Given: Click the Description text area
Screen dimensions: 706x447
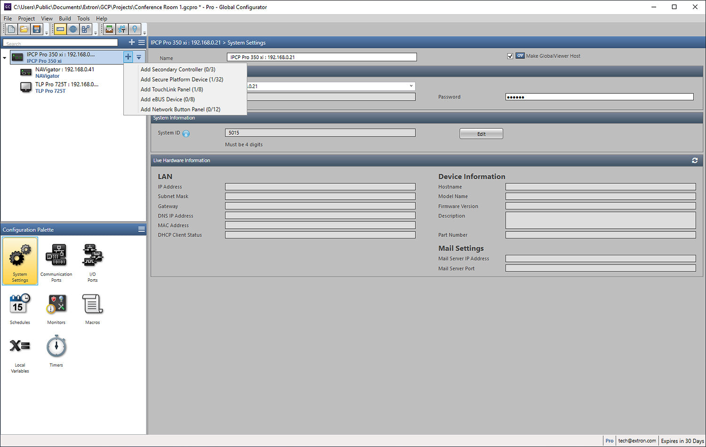Looking at the screenshot, I should (x=601, y=220).
